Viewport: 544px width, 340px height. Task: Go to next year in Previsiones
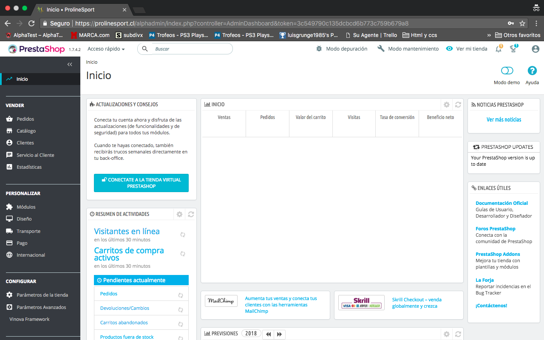pos(279,334)
